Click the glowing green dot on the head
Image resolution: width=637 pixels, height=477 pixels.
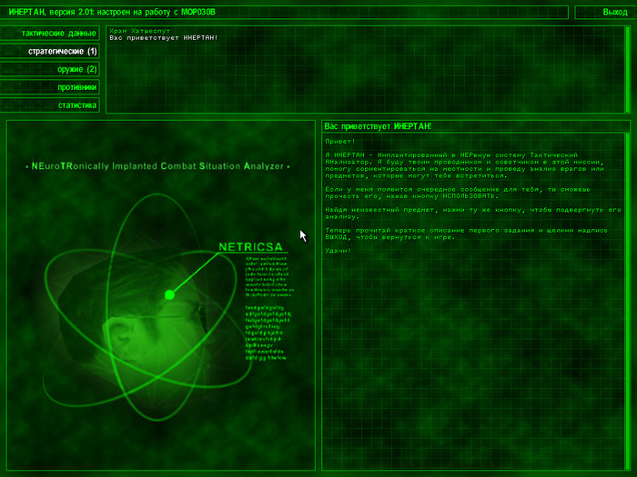pyautogui.click(x=169, y=294)
